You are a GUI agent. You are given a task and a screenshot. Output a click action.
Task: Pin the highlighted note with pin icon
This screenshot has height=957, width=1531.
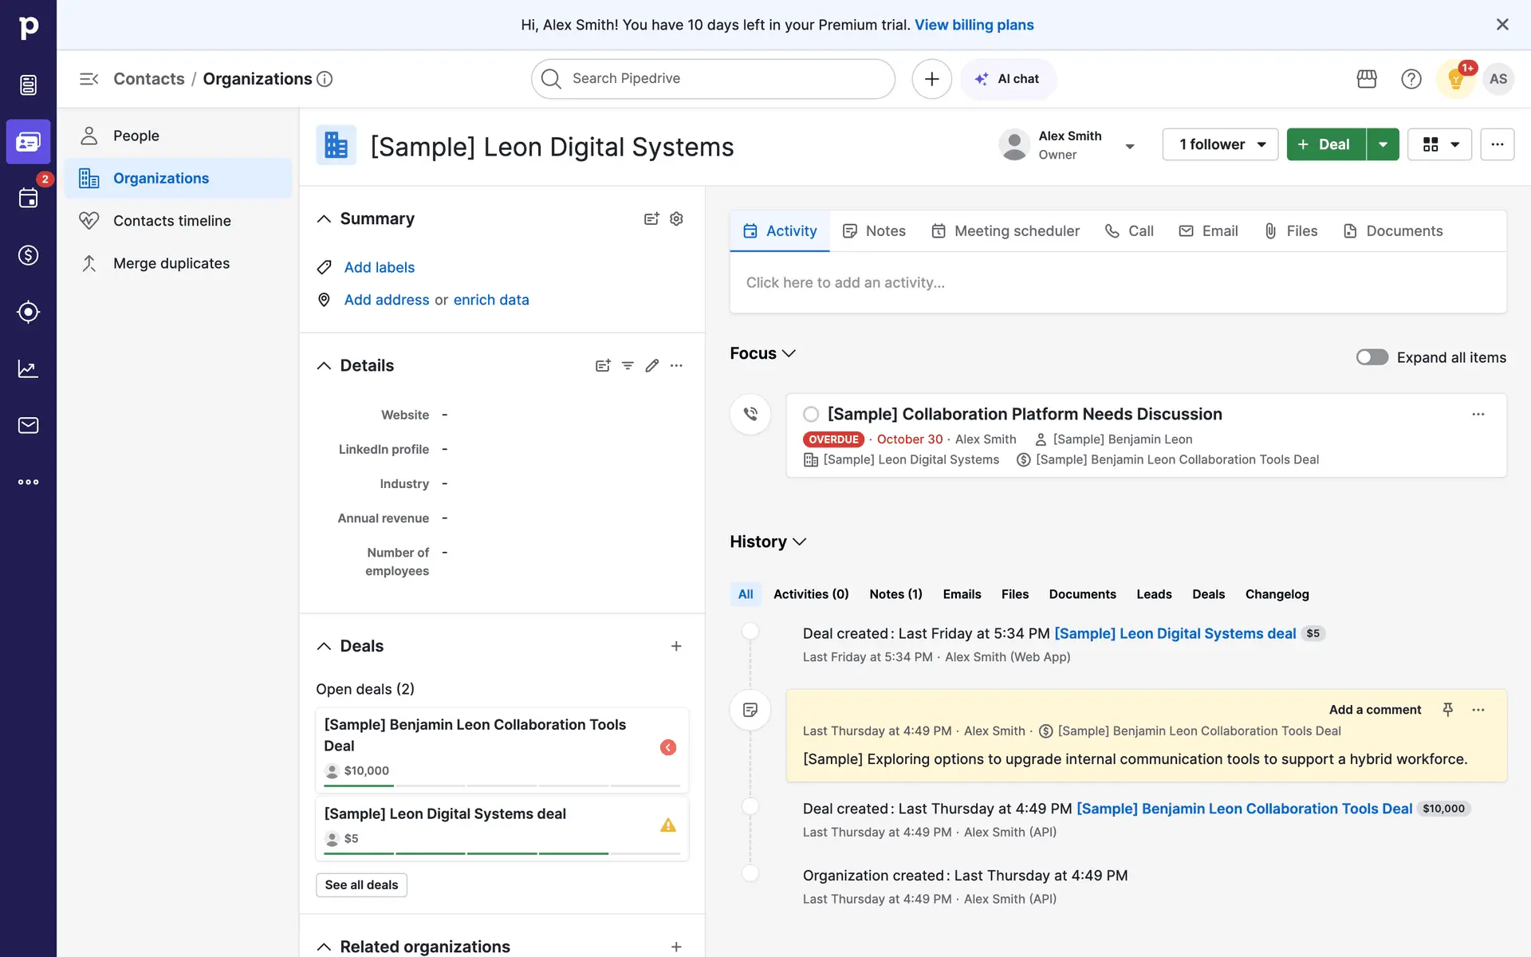pos(1448,709)
